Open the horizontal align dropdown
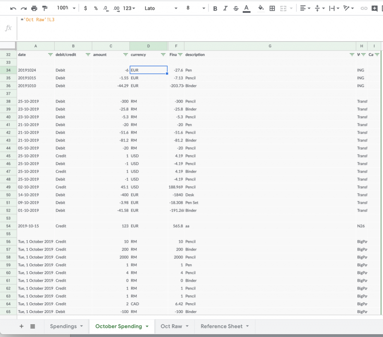 point(305,8)
